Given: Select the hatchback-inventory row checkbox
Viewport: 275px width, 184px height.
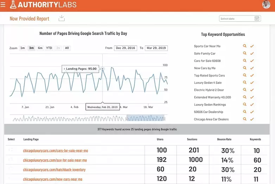Looking at the screenshot, I should 11,169.
